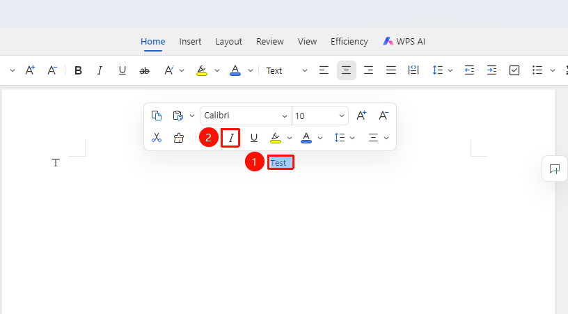Increase font size in main toolbar
568x314 pixels.
click(30, 70)
